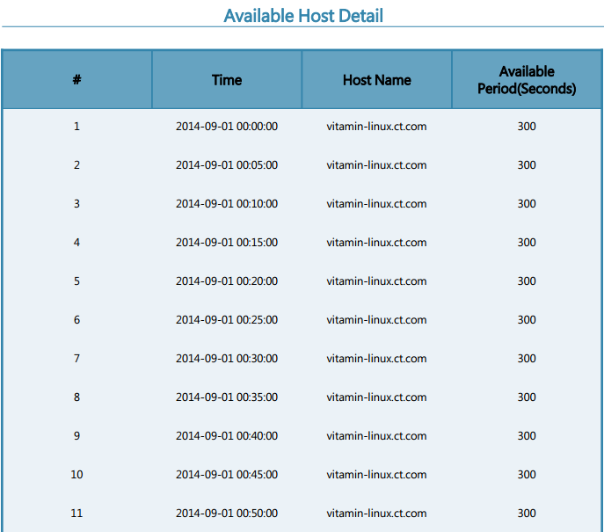This screenshot has height=532, width=604.
Task: Select row number 6 cell
Action: [x=76, y=320]
